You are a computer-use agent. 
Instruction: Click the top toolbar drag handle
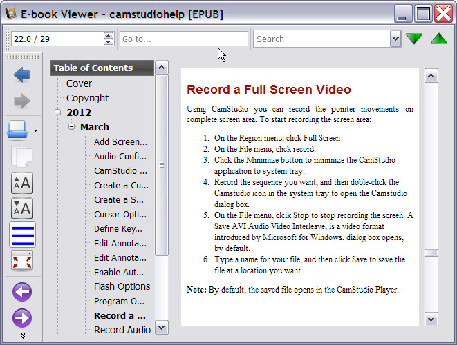tap(8, 39)
